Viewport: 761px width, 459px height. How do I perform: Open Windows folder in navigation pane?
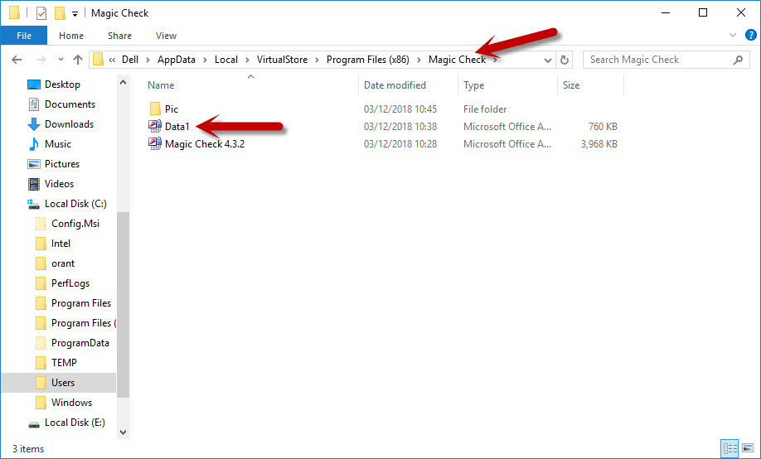coord(71,403)
